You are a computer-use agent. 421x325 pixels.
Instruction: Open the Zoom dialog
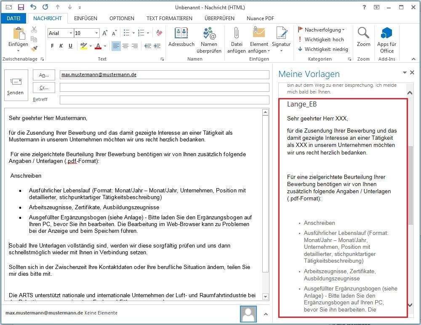363,37
